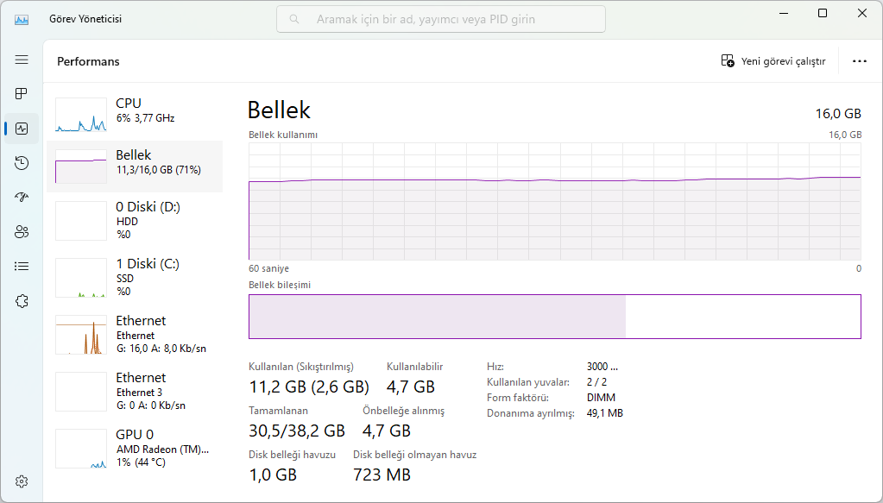
Task: Select the GPU 0 AMD Radeon item
Action: click(x=134, y=448)
